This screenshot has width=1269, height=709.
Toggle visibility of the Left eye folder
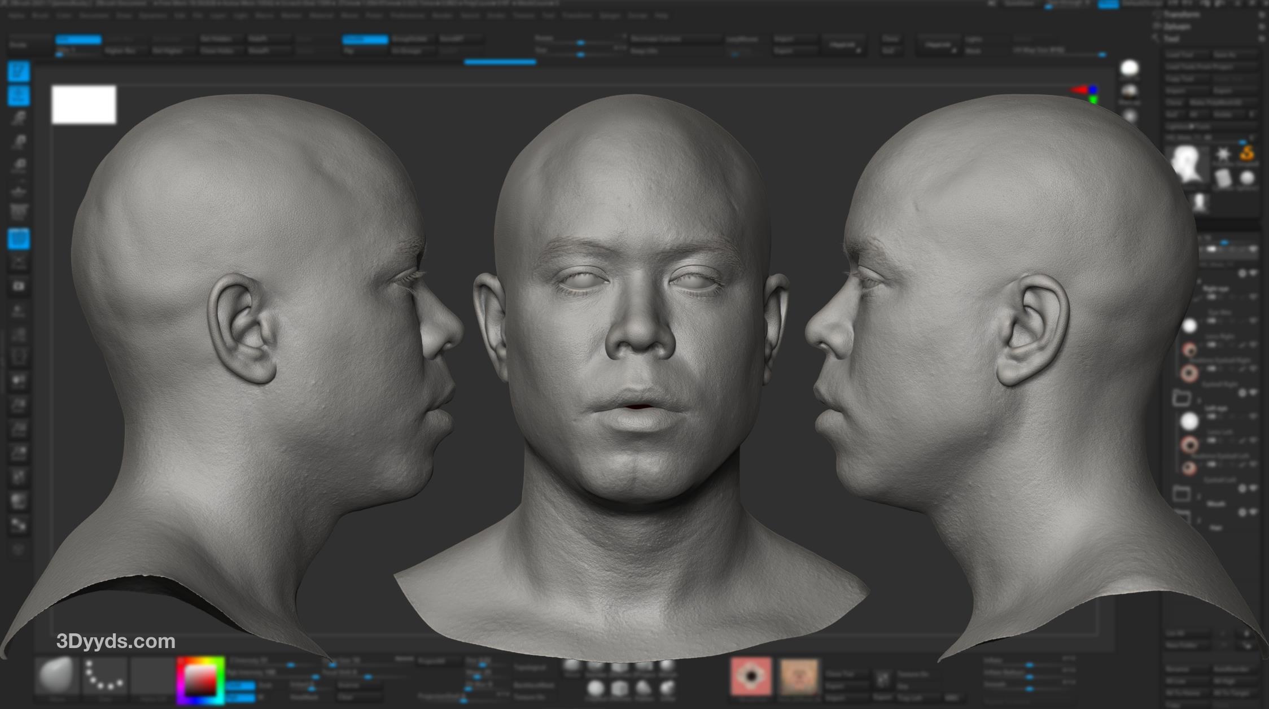point(1253,393)
